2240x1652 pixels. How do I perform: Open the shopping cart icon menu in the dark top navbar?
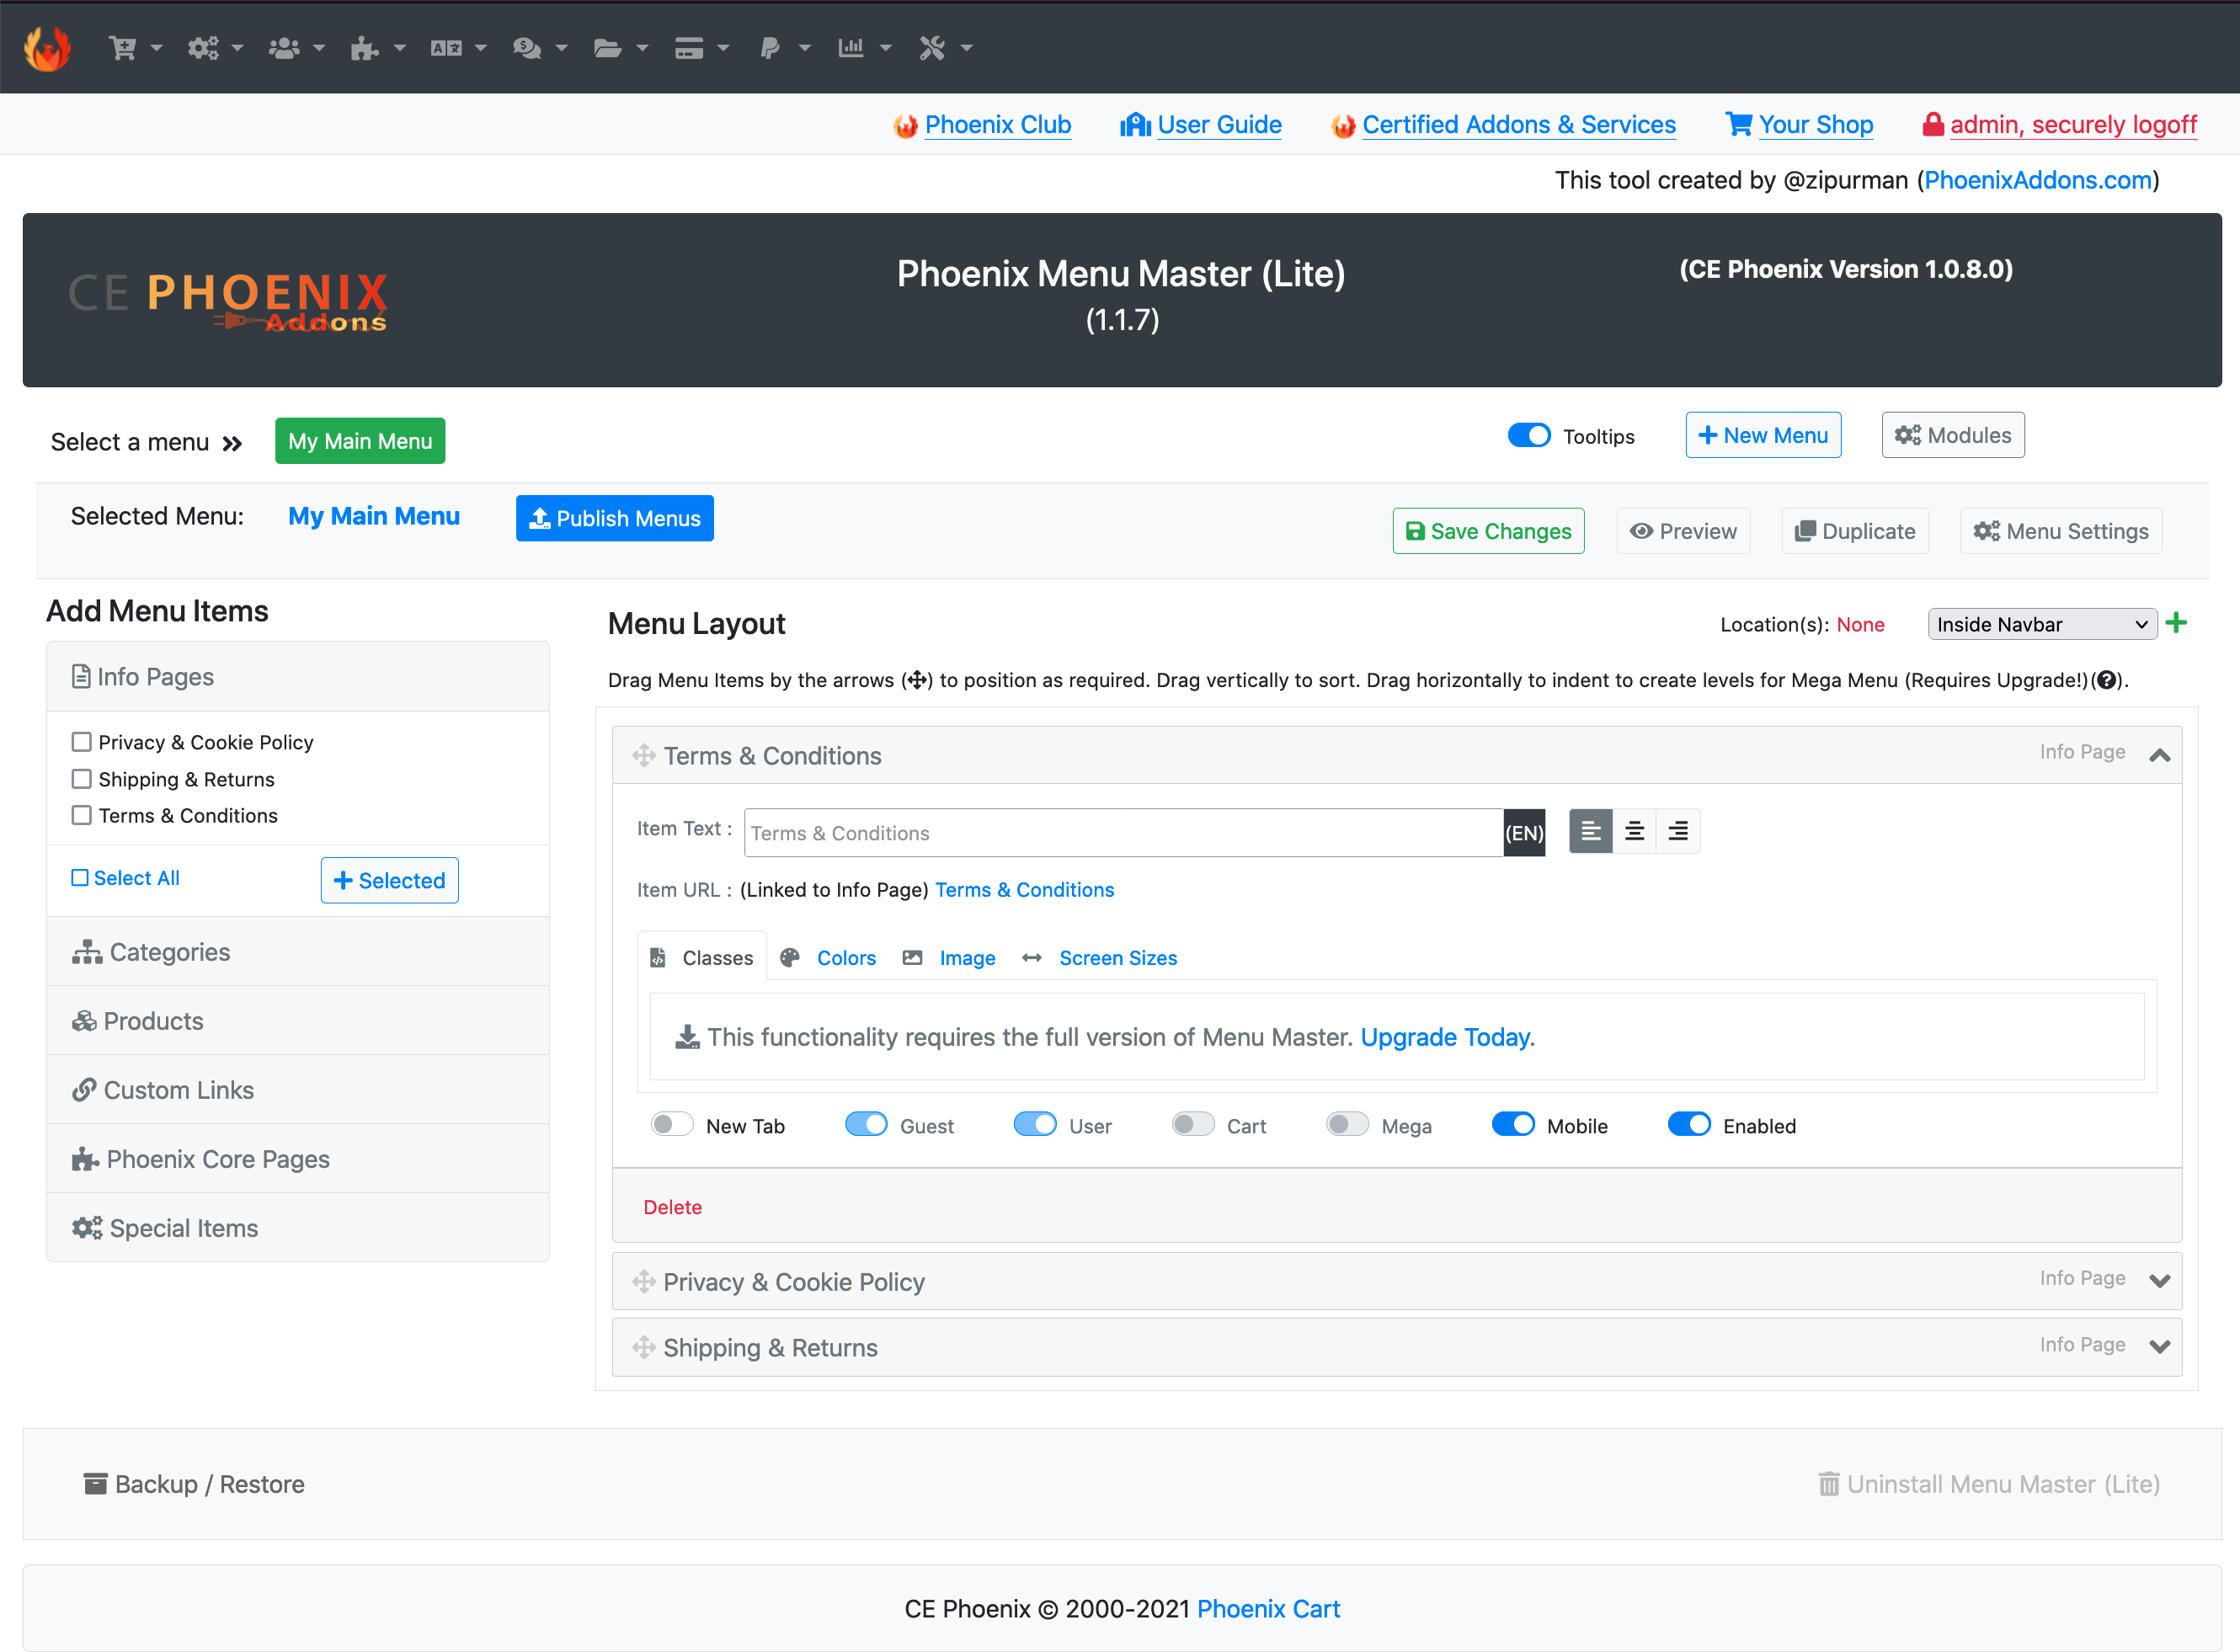135,47
